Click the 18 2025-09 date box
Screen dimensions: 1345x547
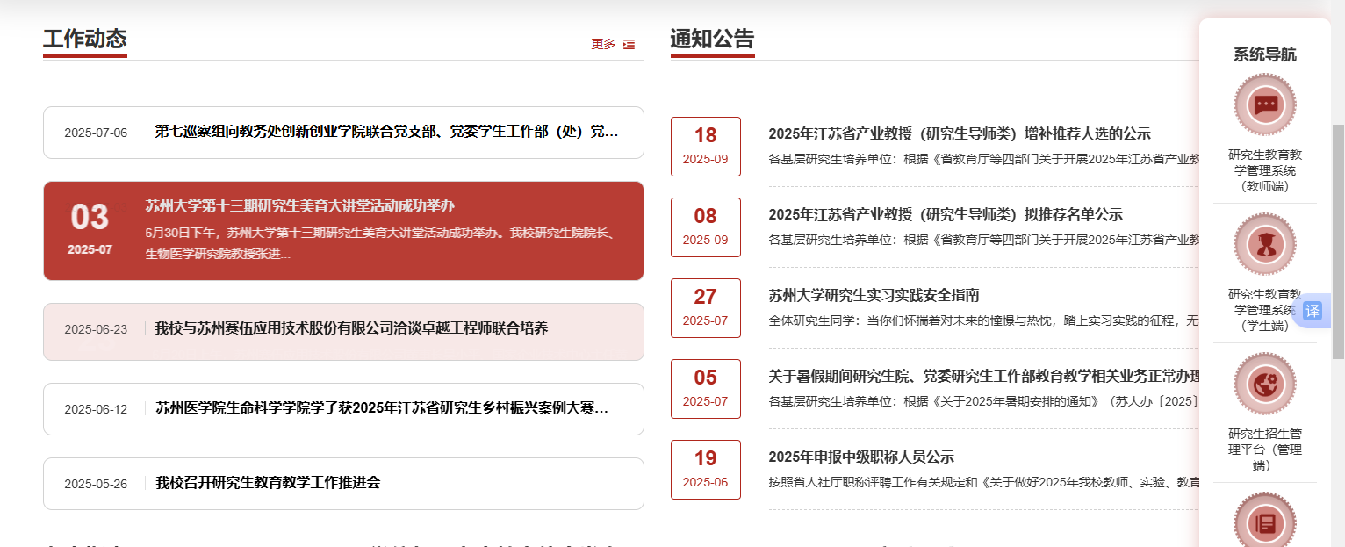click(705, 146)
